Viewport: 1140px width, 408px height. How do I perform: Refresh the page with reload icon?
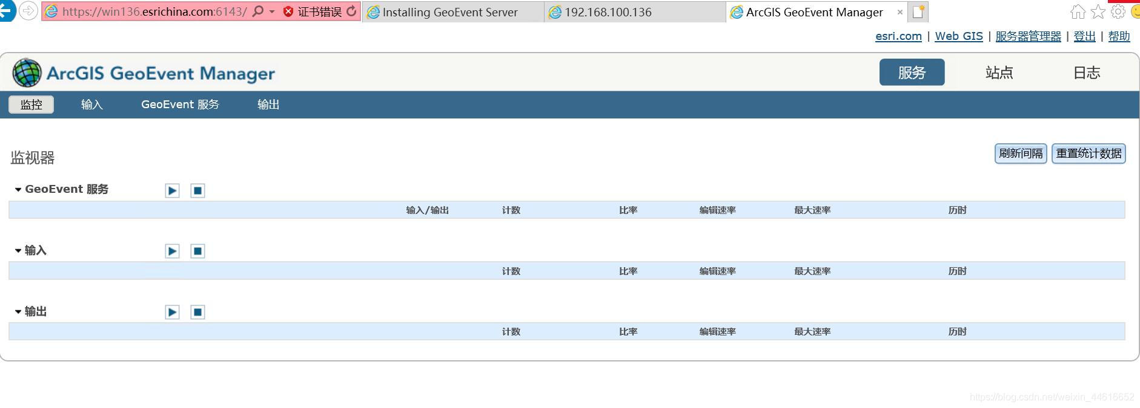[x=351, y=11]
